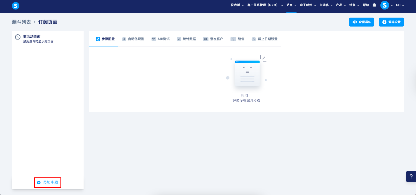This screenshot has height=195, width=416.
Task: Go back to 漏斗列表 breadcrumb
Action: click(x=21, y=22)
